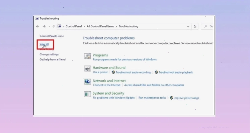Click the Troubleshoot computer problems heading text
The width and height of the screenshot is (250, 133).
[109, 38]
